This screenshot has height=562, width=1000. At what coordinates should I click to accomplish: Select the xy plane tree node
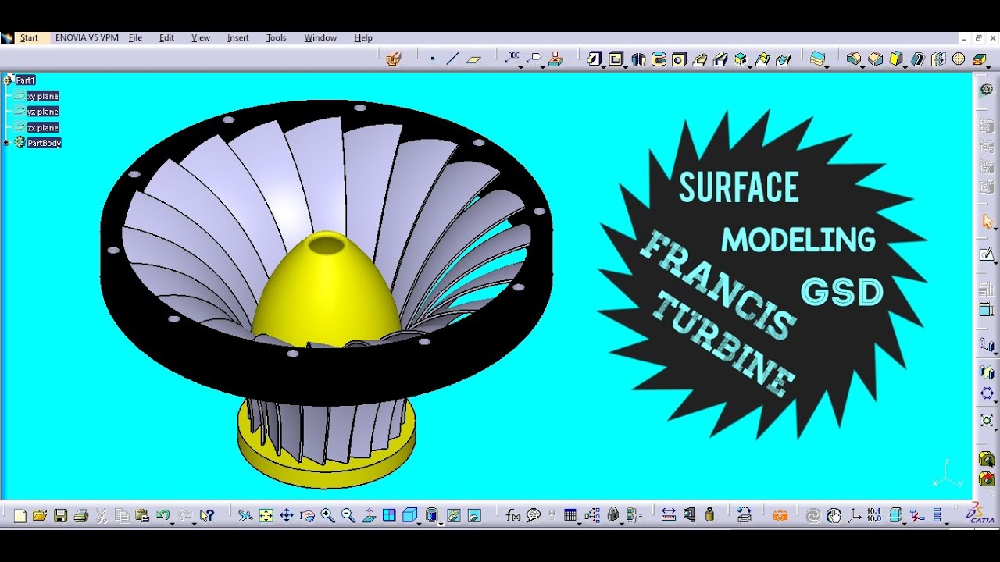pyautogui.click(x=43, y=96)
